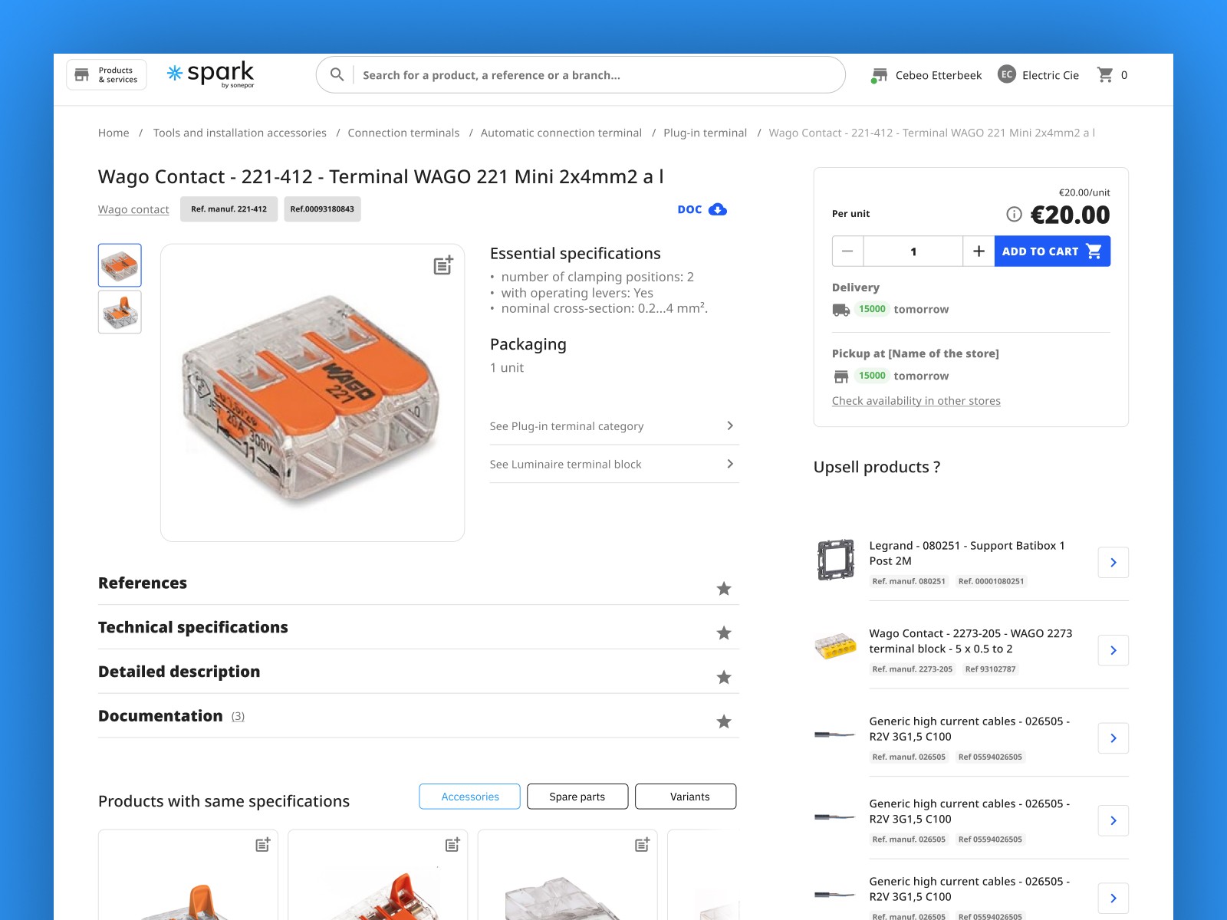Open the Electric Cie account menu
The height and width of the screenshot is (920, 1227).
pyautogui.click(x=1038, y=75)
